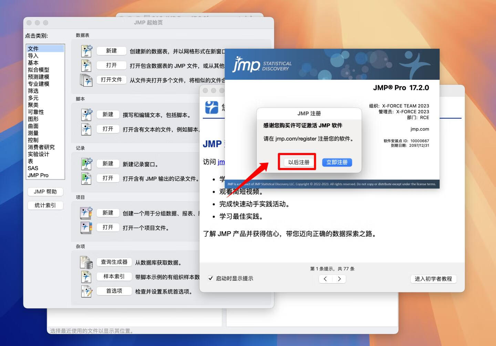Viewport: 496px width, 346px height.
Task: Select SAS category in list
Action: pos(45,168)
